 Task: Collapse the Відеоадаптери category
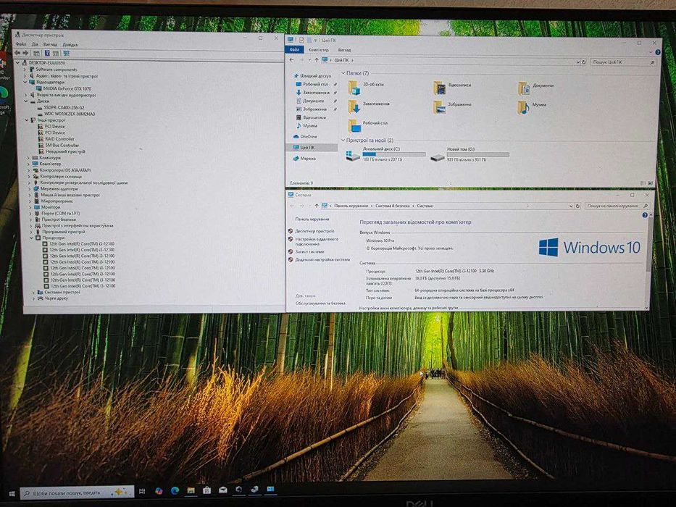pyautogui.click(x=25, y=82)
